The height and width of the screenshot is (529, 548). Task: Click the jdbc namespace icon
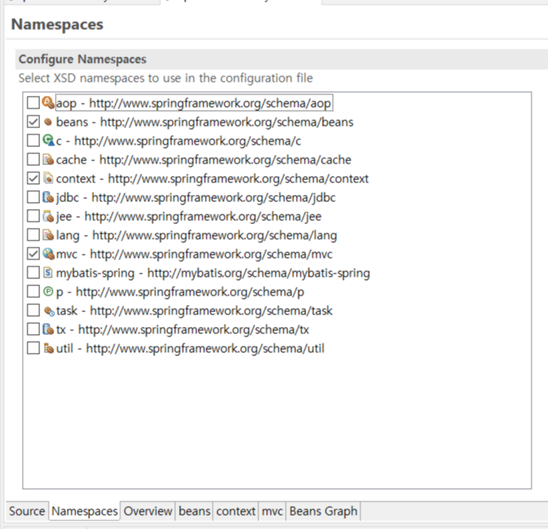click(x=48, y=197)
